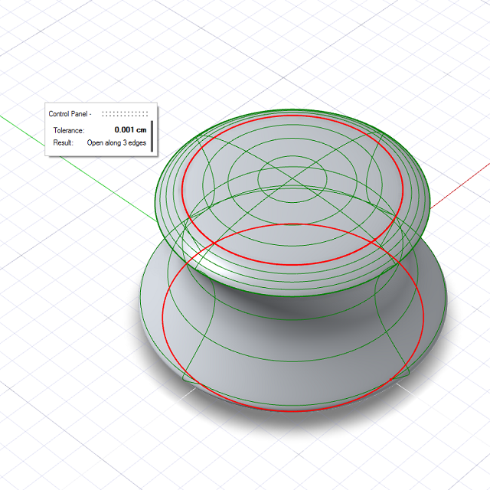490x490 pixels.
Task: Click the Tolerance value 0.001 cm
Action: coord(130,130)
